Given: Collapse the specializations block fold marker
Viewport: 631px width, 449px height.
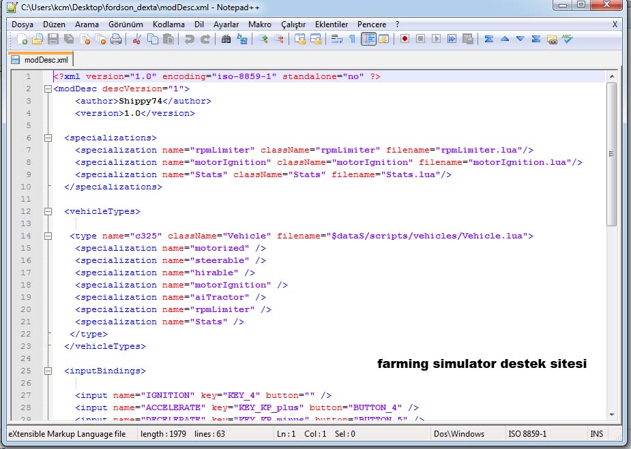Looking at the screenshot, I should [48, 138].
